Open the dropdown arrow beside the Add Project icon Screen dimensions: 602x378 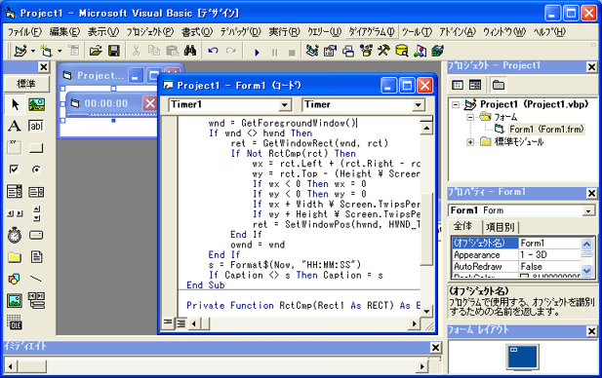point(33,51)
